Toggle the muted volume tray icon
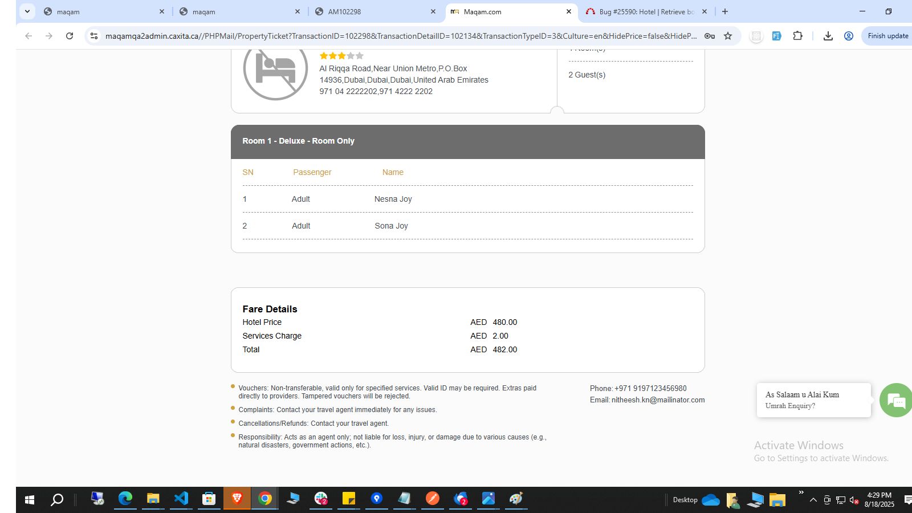Viewport: 912px width, 513px height. [854, 500]
